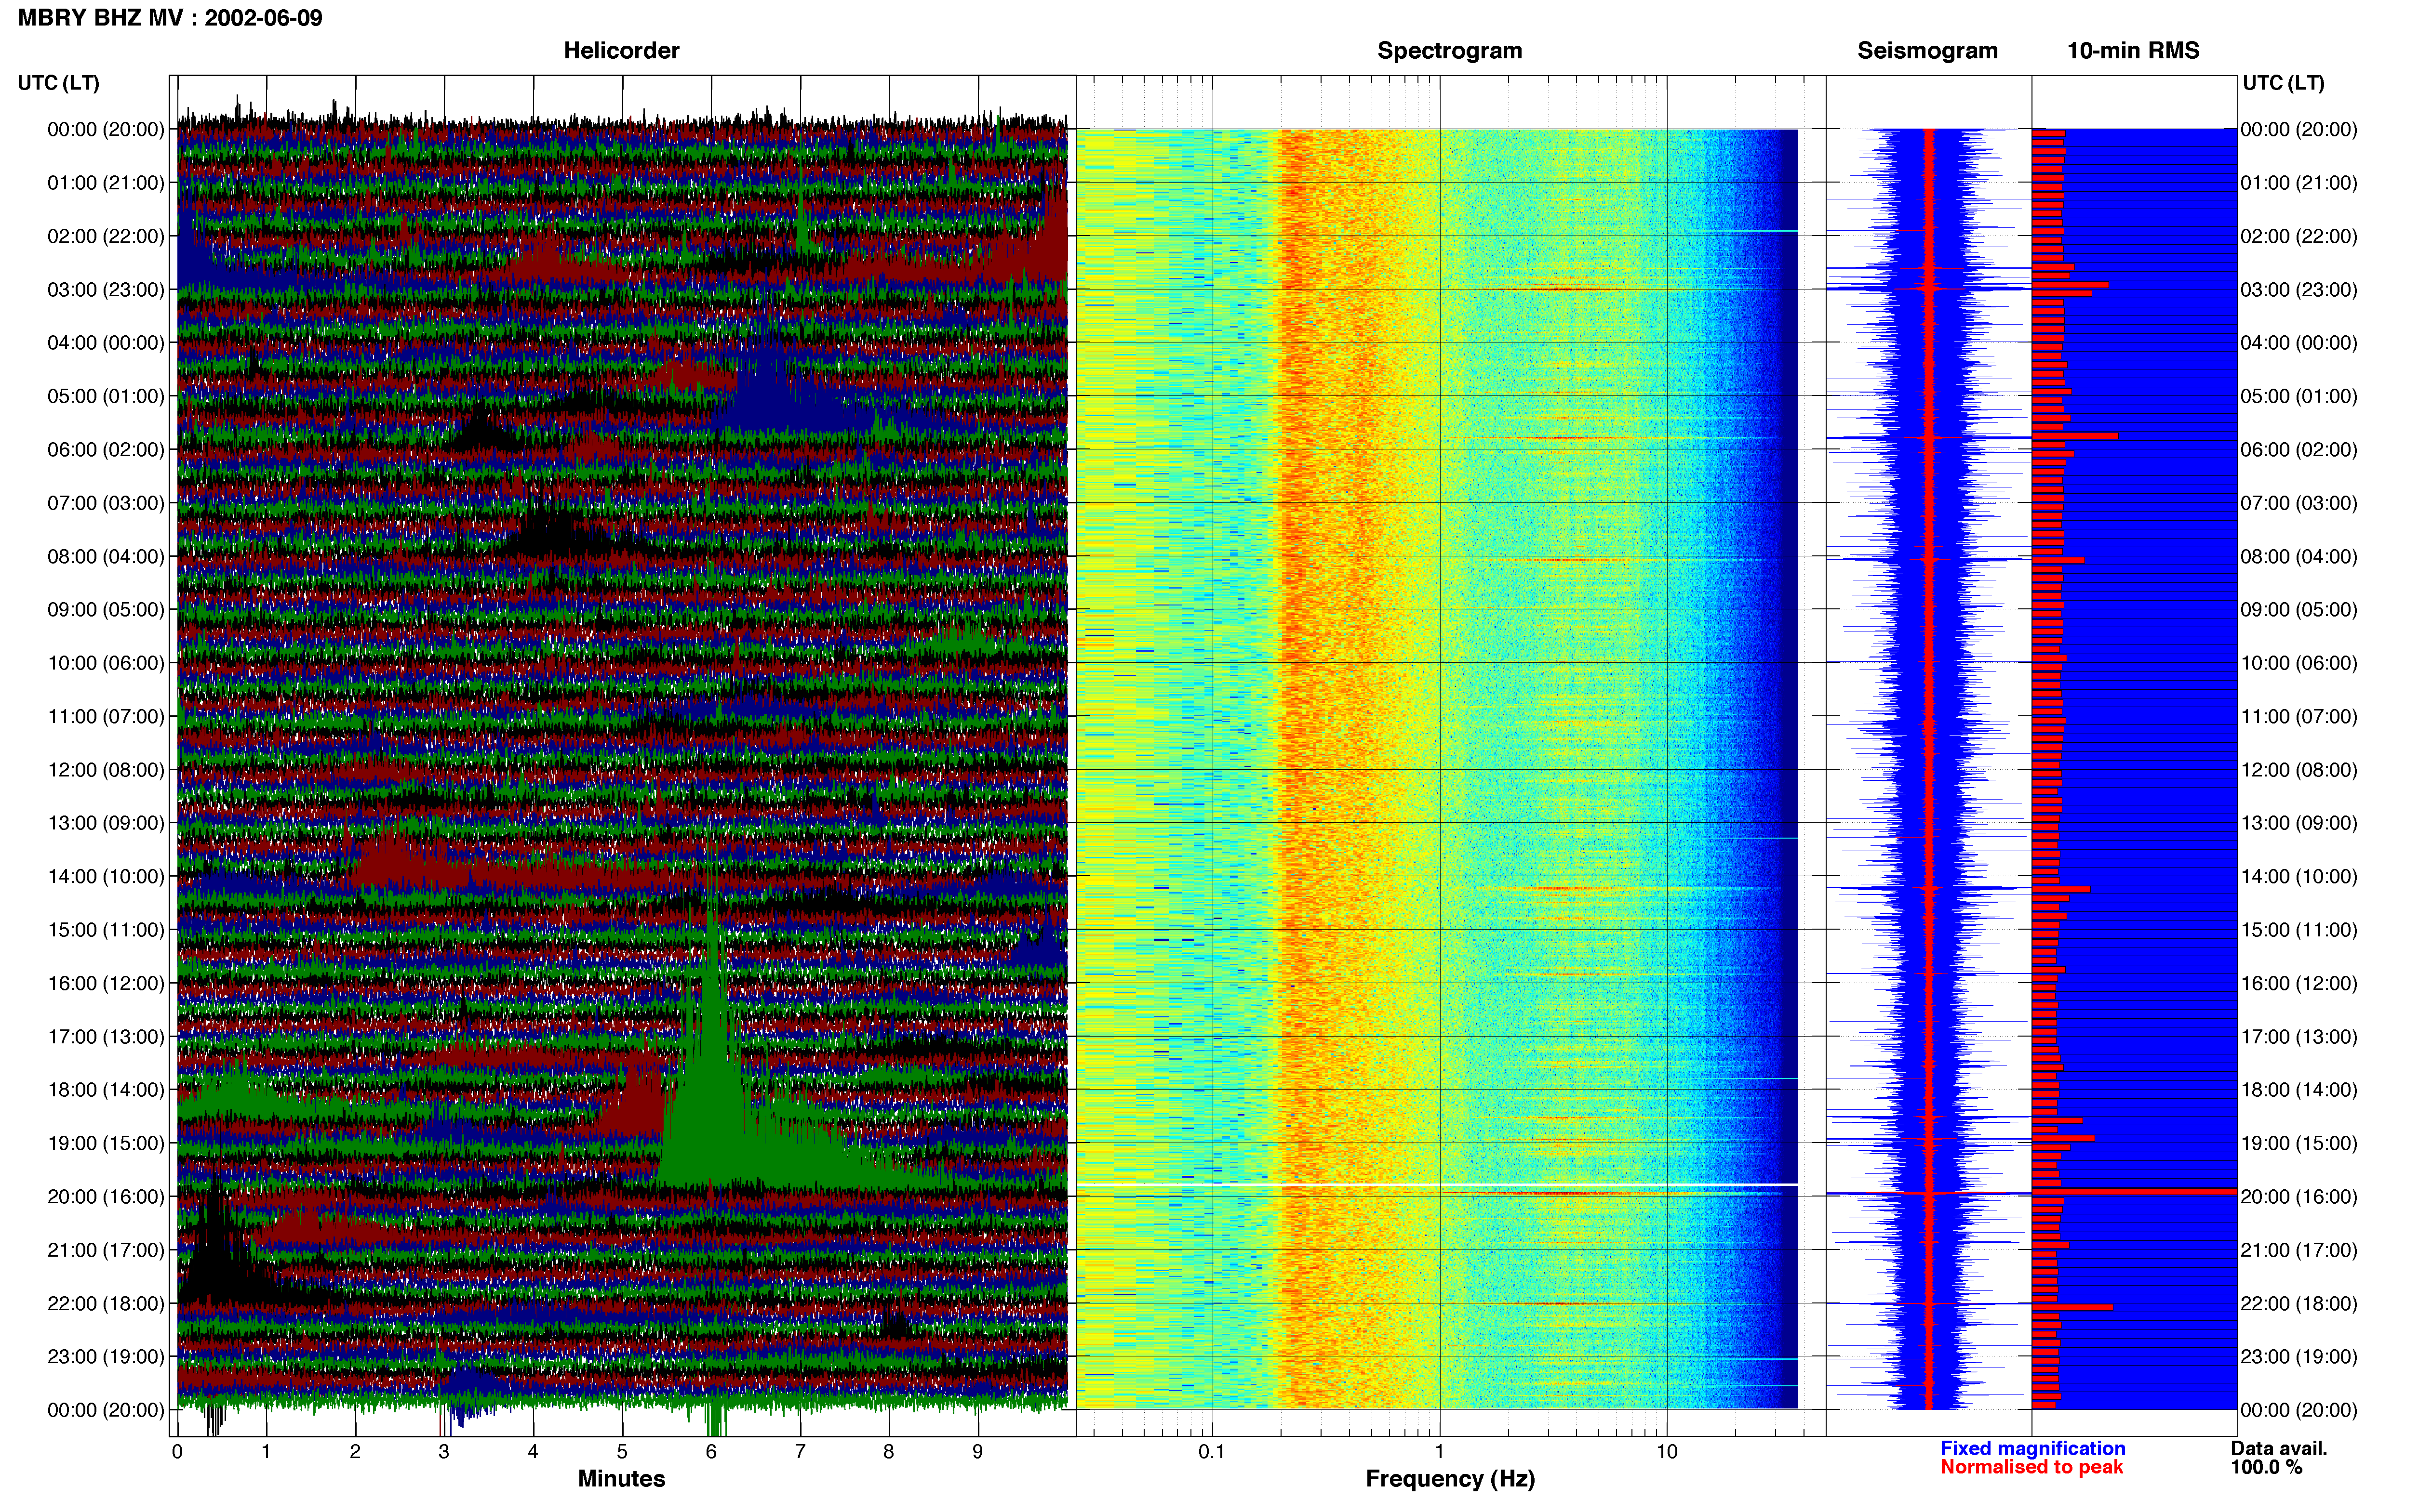
Task: Click the 'Normalised to peak' legend text
Action: 2031,1467
